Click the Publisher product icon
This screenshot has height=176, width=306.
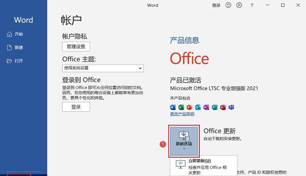[x=215, y=107]
